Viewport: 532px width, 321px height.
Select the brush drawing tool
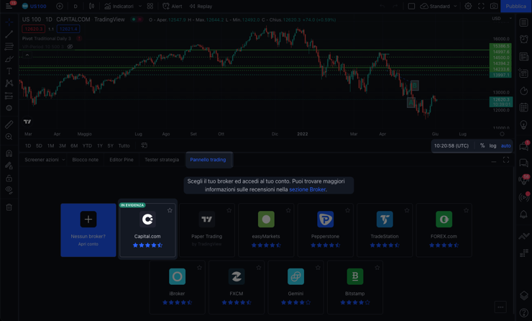click(x=9, y=59)
